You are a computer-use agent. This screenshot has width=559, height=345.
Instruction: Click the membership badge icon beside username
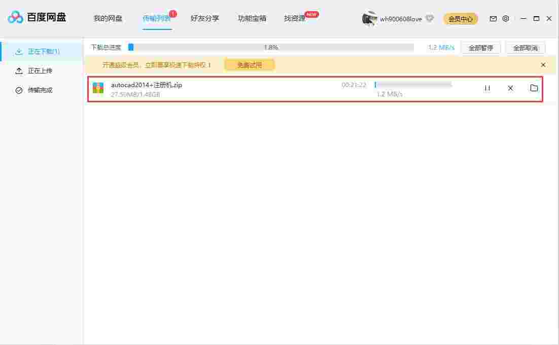coord(430,18)
